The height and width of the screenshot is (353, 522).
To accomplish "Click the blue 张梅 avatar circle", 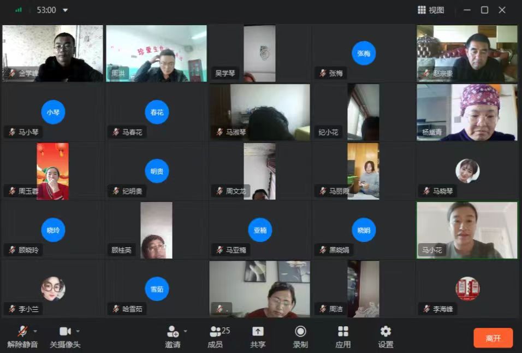I will 364,53.
